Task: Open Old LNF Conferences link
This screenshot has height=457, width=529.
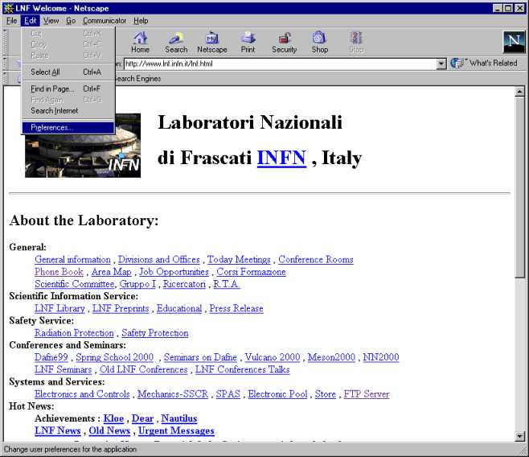Action: pyautogui.click(x=143, y=369)
